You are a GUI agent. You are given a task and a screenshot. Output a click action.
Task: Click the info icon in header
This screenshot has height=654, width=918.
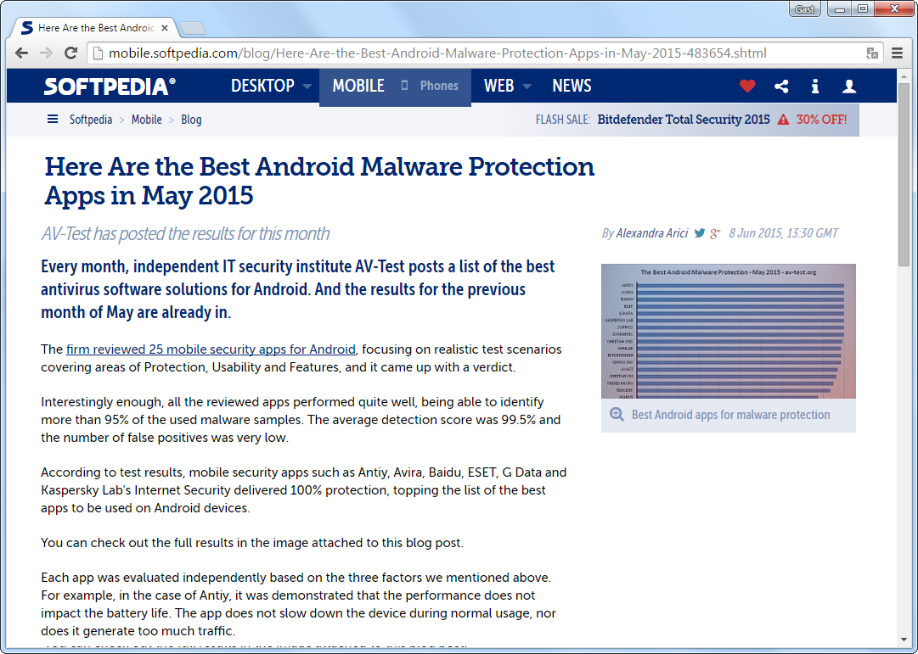point(815,87)
